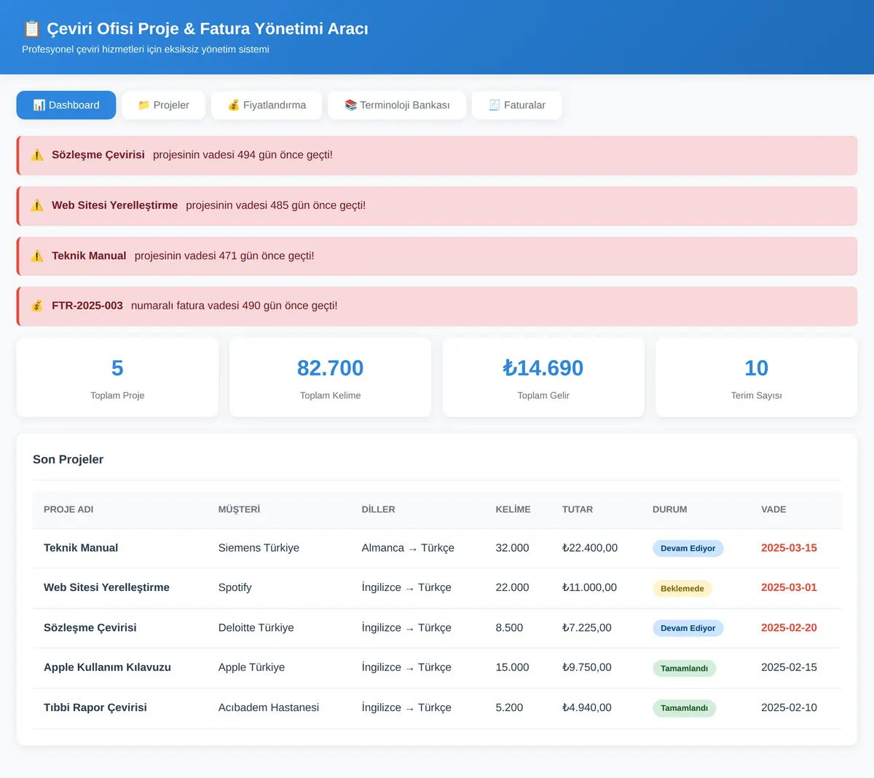Switch to the Projeler tab

[163, 105]
